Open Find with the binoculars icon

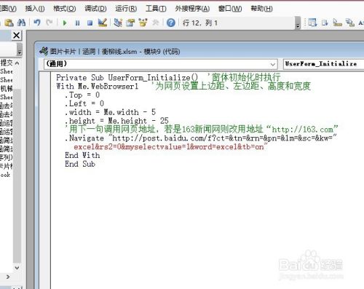21,23
